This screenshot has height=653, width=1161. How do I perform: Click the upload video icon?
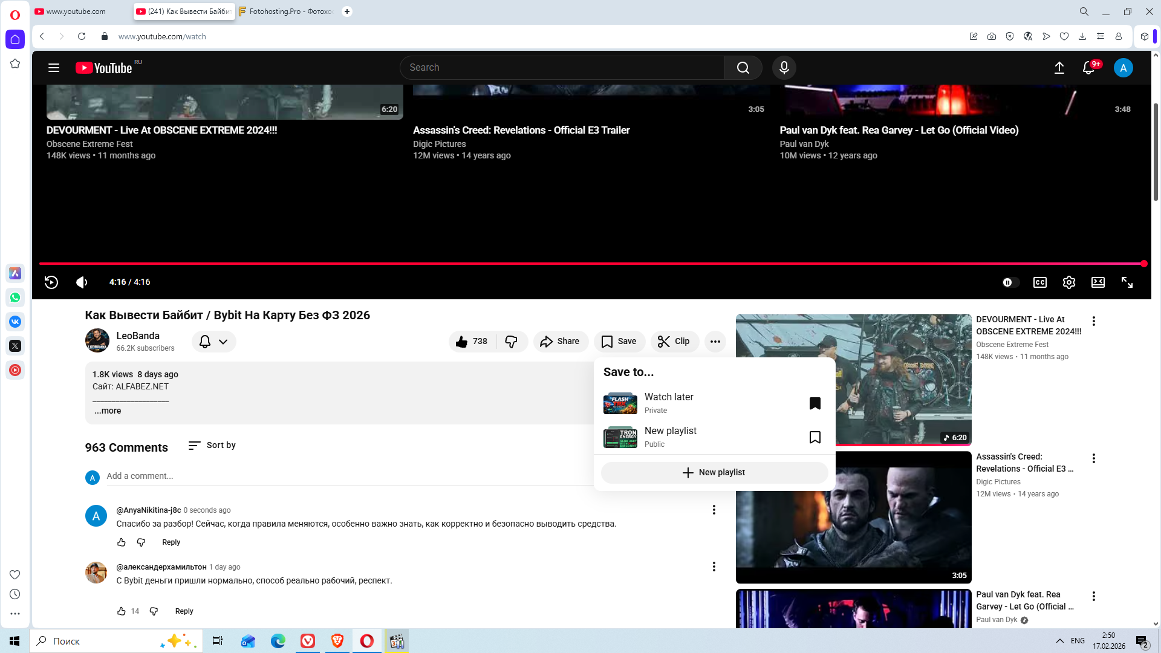(1059, 68)
